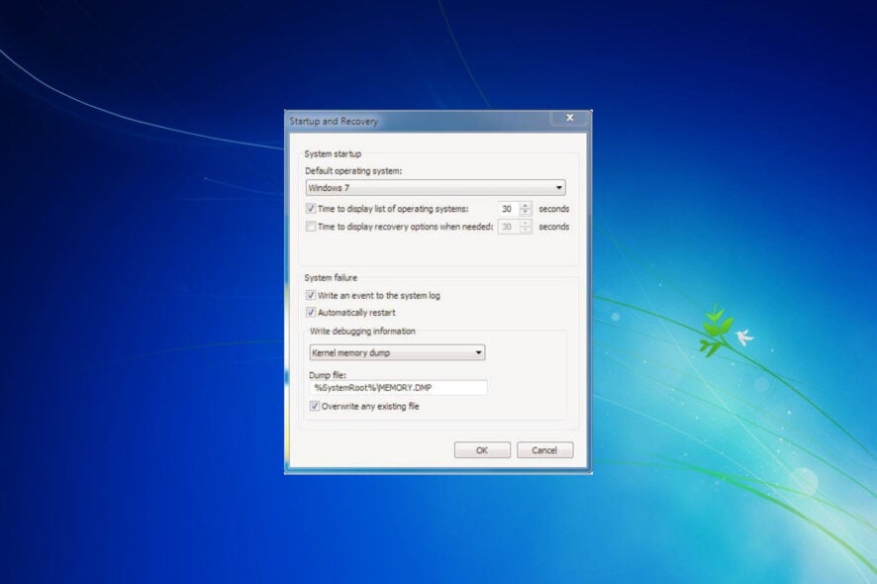
Task: Close the Startup and Recovery dialog
Action: (569, 118)
